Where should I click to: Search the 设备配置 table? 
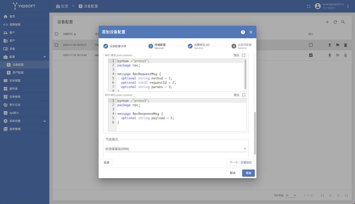[x=343, y=22]
